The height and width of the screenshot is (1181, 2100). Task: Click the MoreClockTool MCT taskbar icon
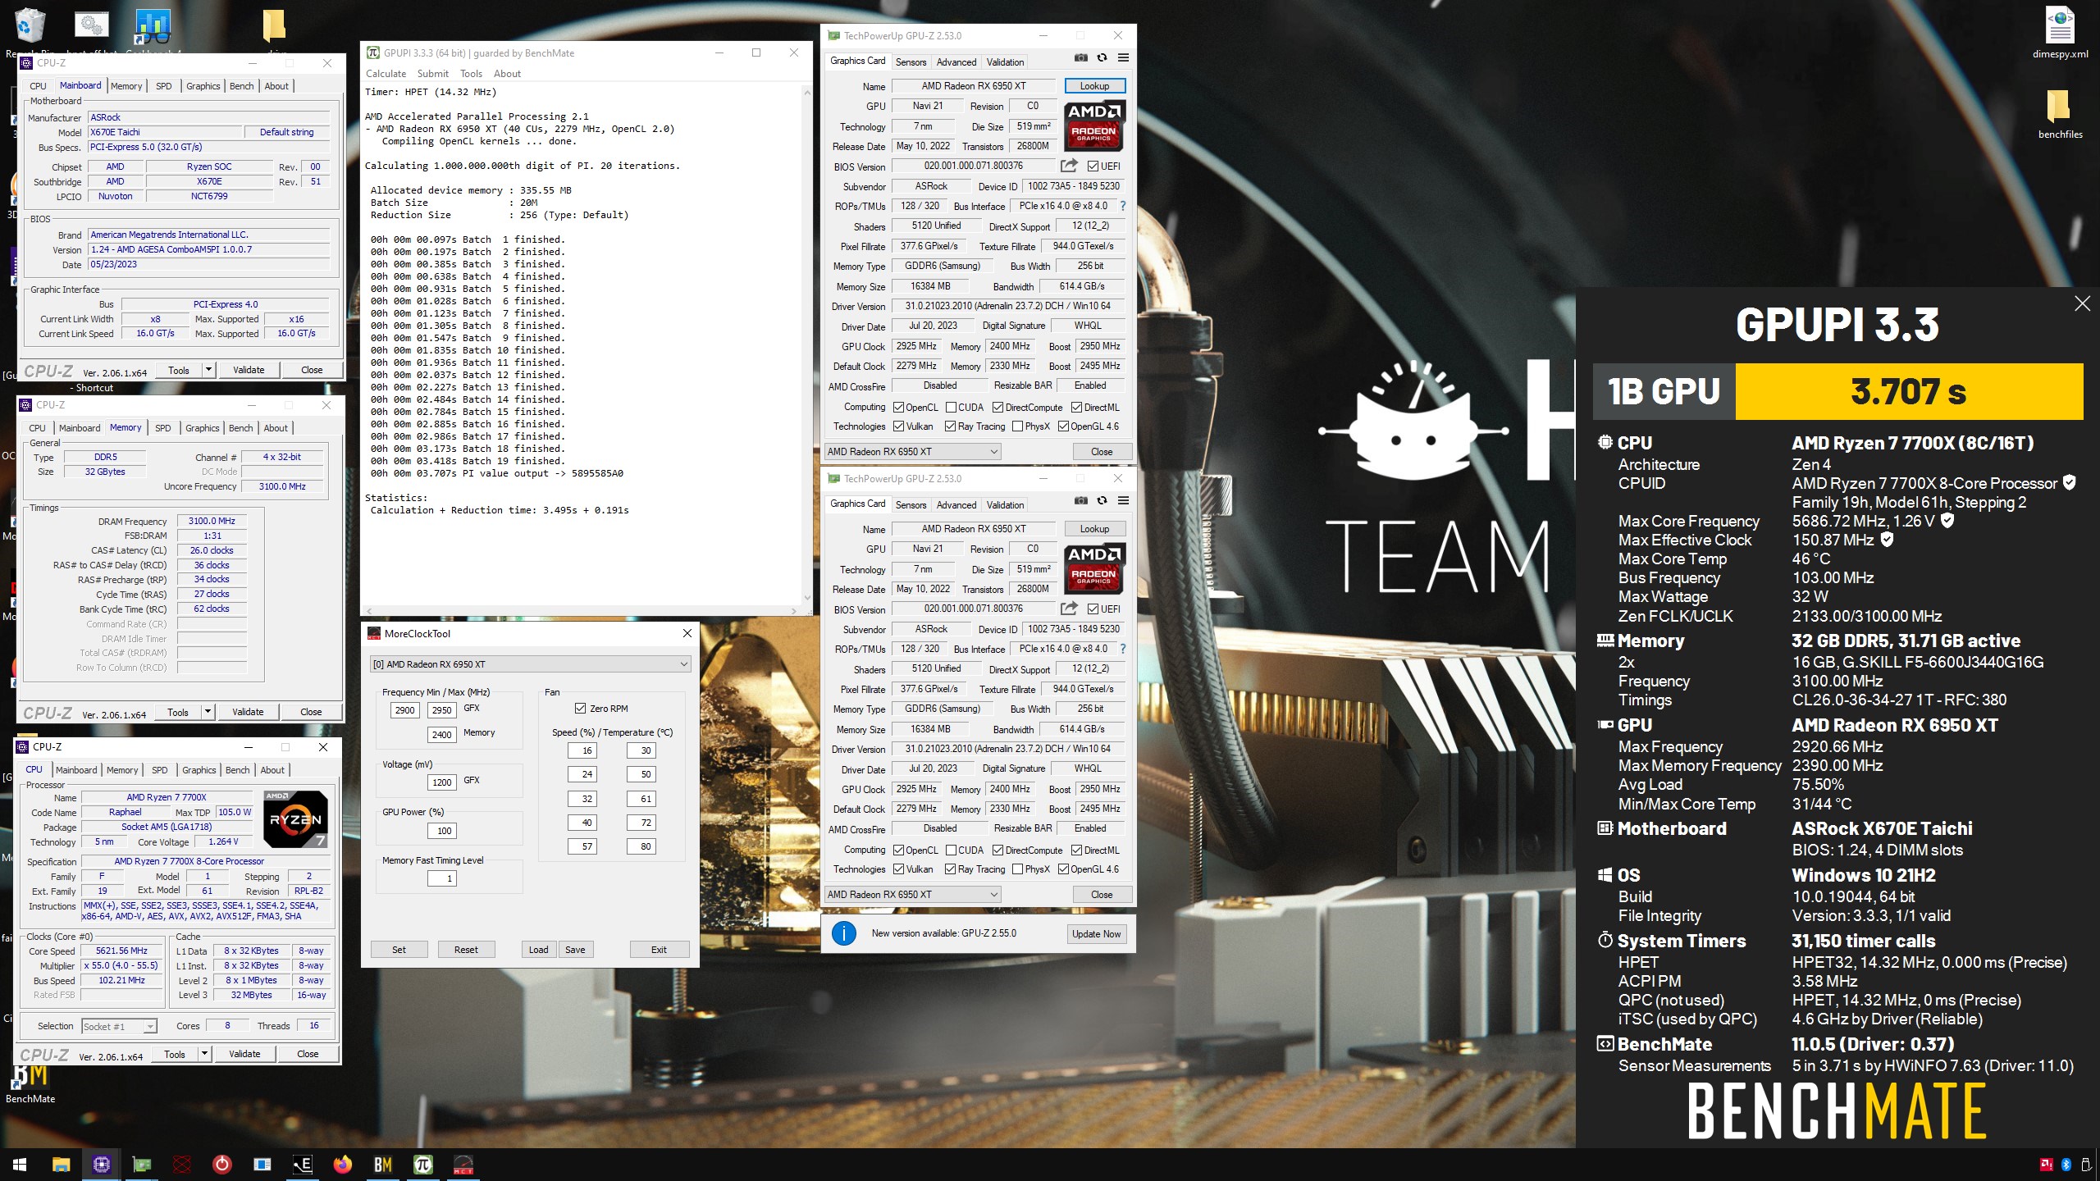click(463, 1165)
